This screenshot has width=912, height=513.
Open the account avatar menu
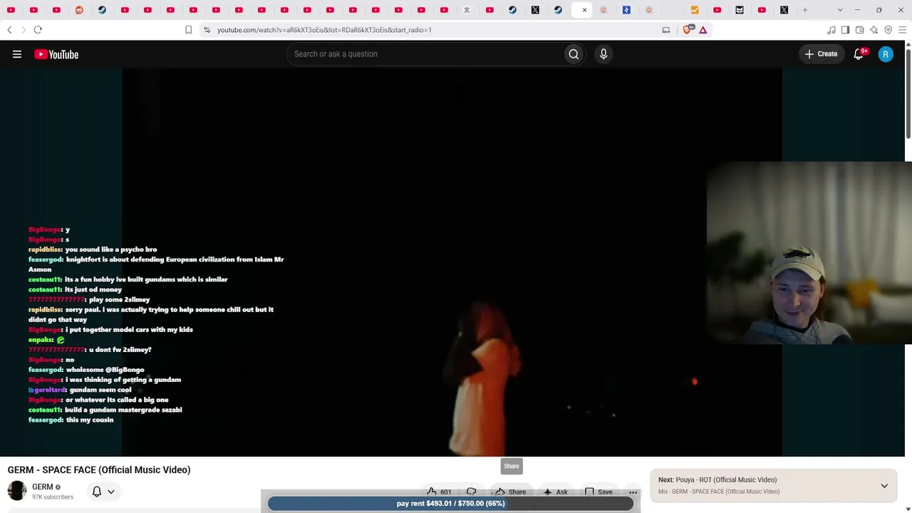point(886,54)
